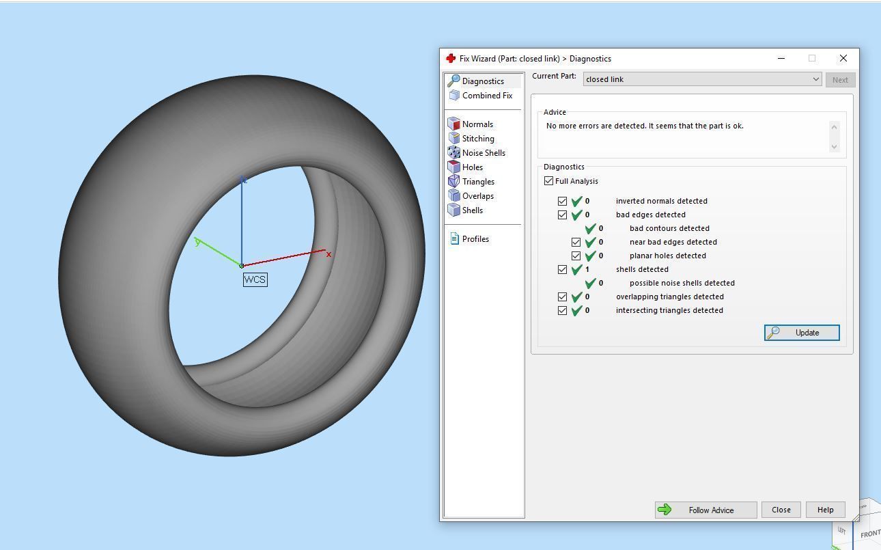Select the Stitching fix step

coord(478,139)
